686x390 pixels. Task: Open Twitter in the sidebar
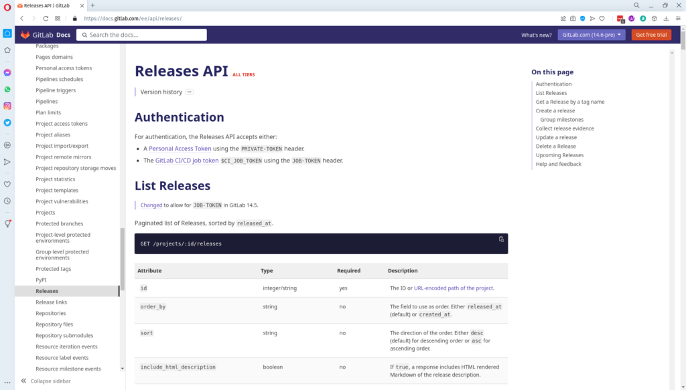7,122
